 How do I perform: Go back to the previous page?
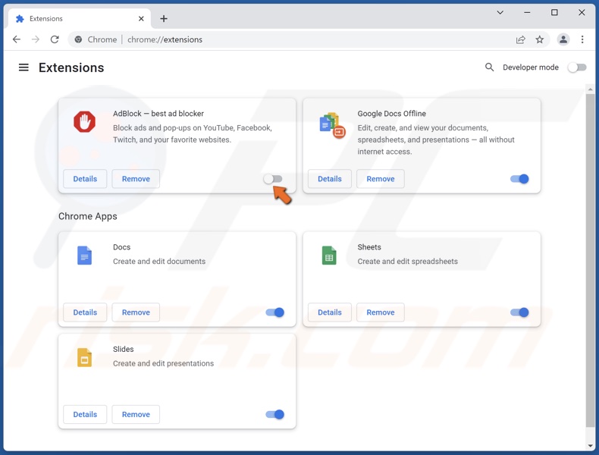pyautogui.click(x=17, y=39)
